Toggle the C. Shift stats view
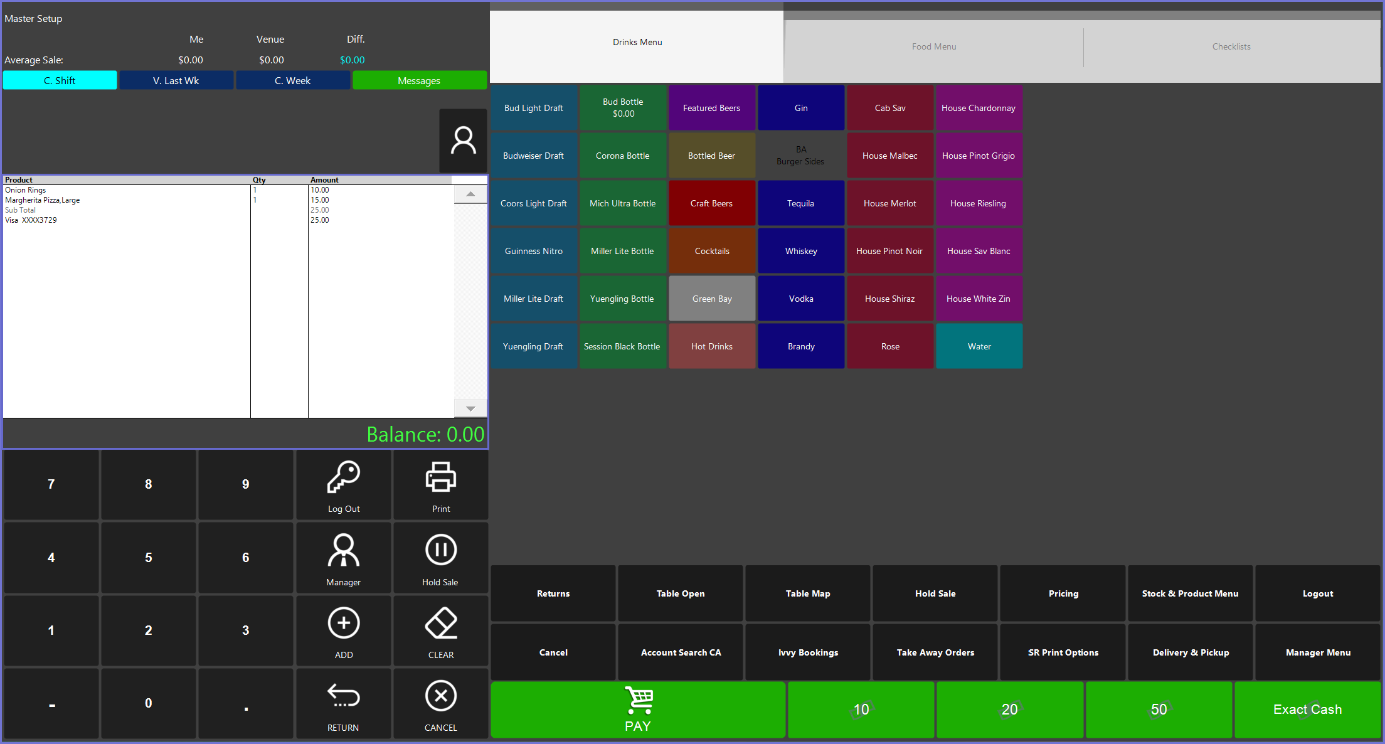 60,80
